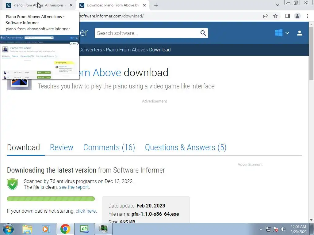Select the 'Download Piano From Above' browser tab
The height and width of the screenshot is (235, 314).
113,5
